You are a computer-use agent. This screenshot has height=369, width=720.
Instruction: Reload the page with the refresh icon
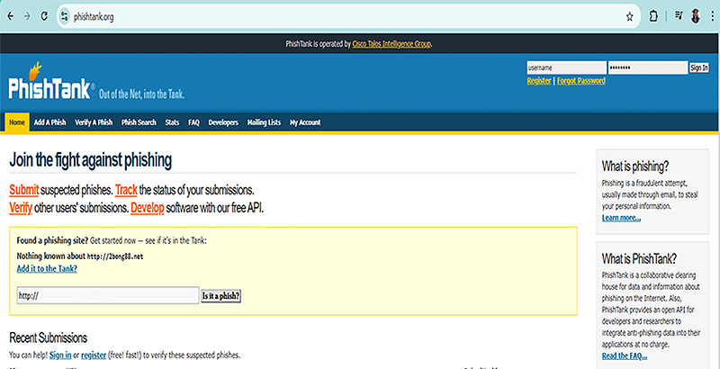point(44,16)
